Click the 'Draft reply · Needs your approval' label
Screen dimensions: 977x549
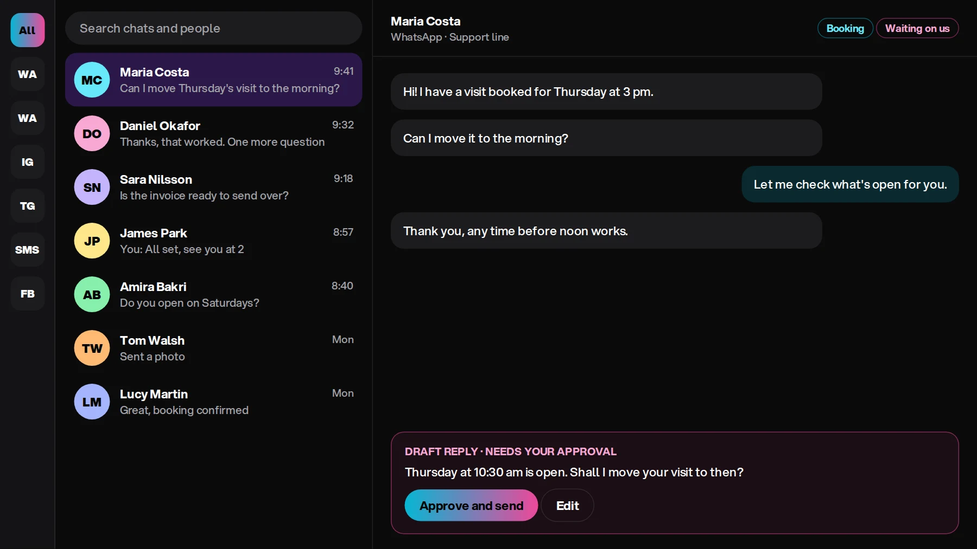[511, 451]
